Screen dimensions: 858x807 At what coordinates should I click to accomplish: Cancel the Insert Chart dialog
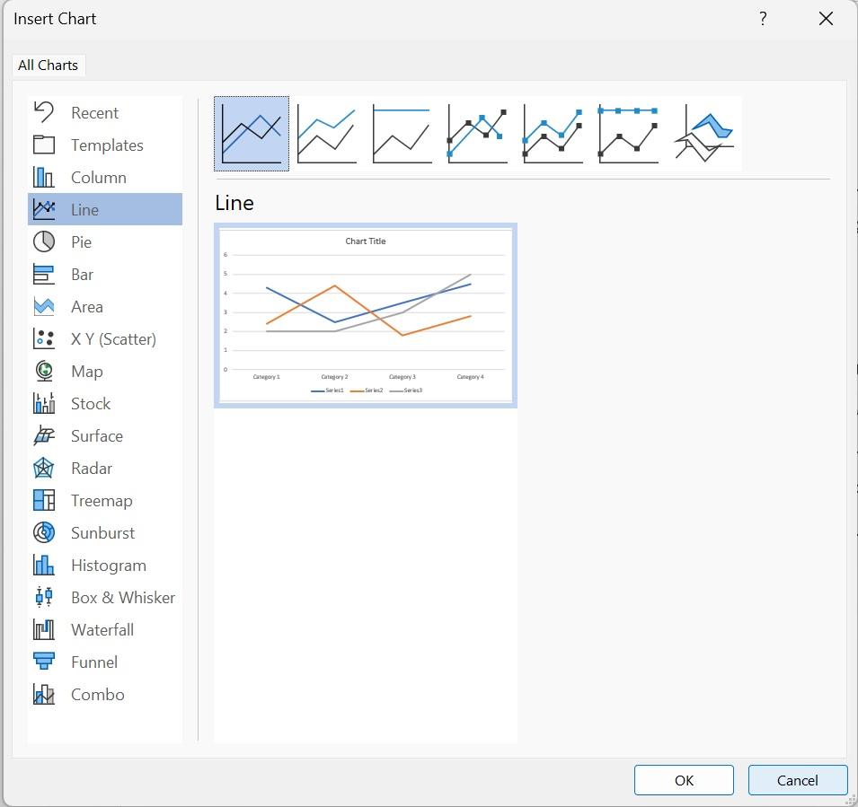(797, 780)
